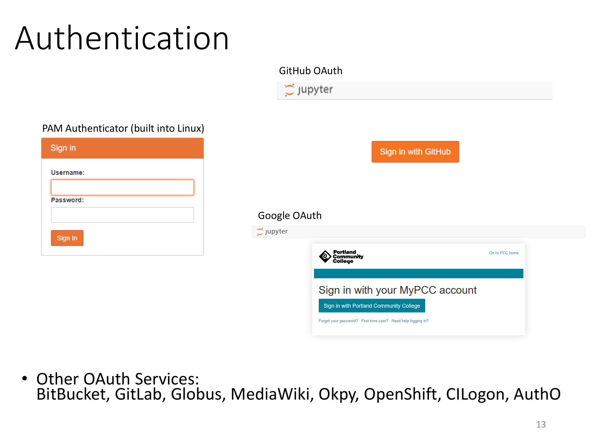Click the Sign in with your MyPCC account heading
Screen dimensions: 593x445
(x=397, y=290)
